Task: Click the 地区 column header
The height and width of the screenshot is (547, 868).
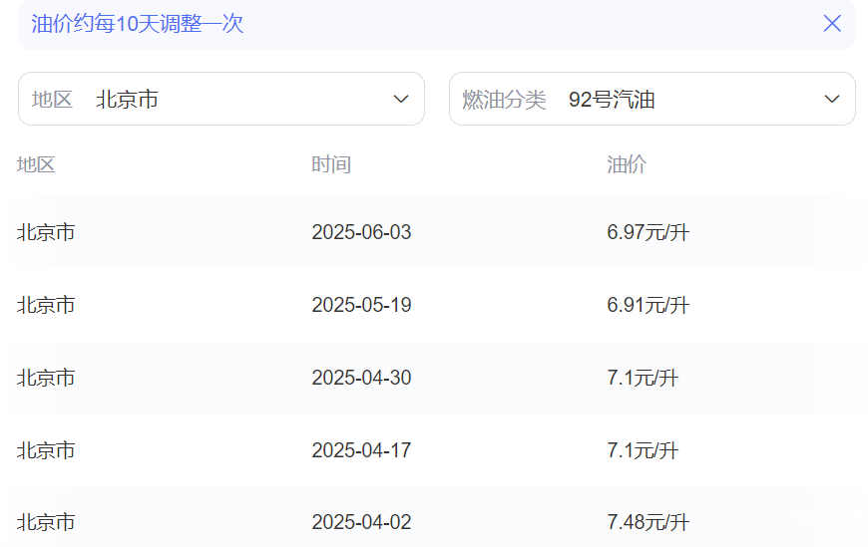Action: point(36,164)
